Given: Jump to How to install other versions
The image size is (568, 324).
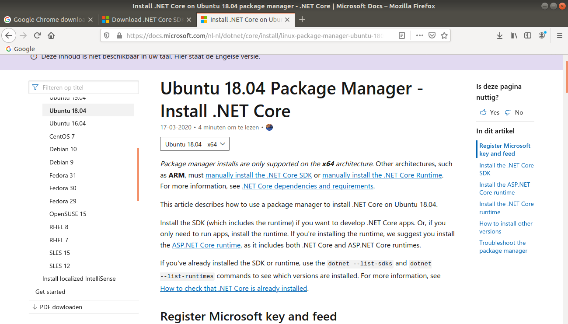Looking at the screenshot, I should (506, 227).
